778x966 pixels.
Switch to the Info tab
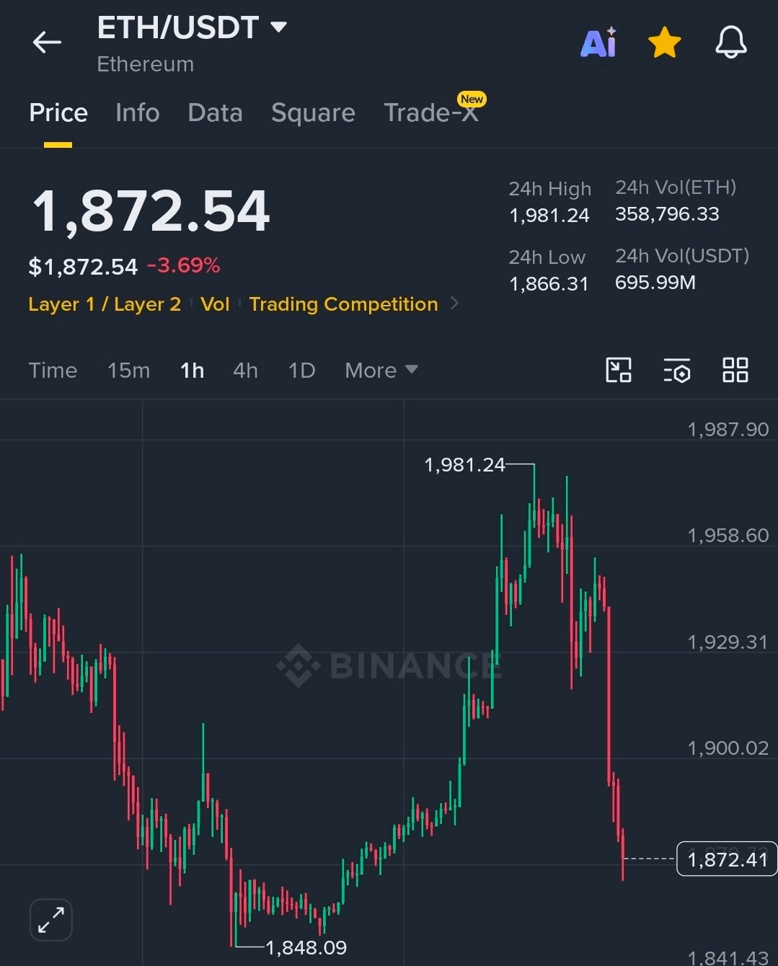pos(138,113)
